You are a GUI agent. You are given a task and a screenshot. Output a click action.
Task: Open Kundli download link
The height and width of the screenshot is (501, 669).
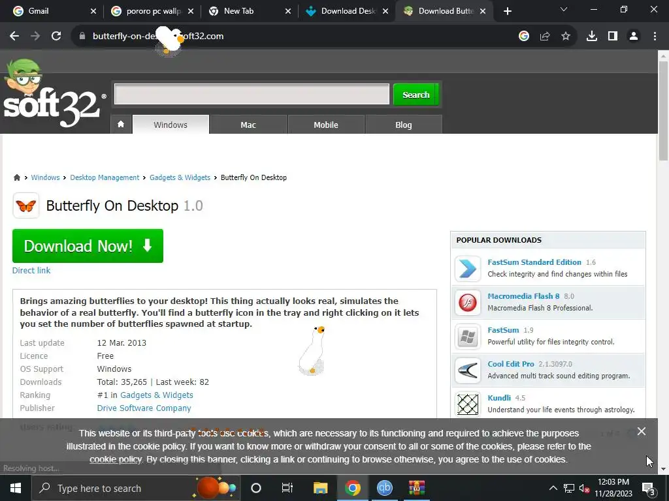tap(499, 398)
